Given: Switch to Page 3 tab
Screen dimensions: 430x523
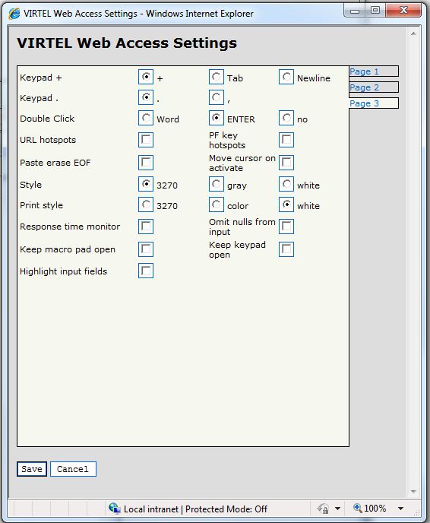Looking at the screenshot, I should (374, 103).
